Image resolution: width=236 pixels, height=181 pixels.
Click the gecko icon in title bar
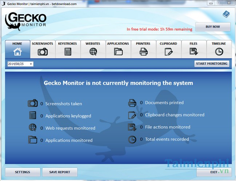click(x=4, y=4)
